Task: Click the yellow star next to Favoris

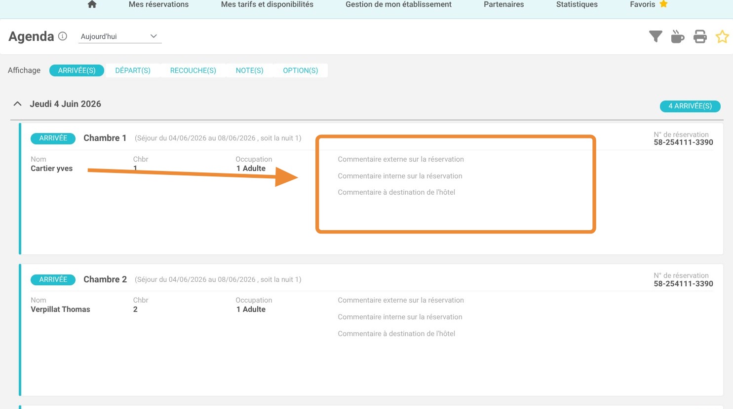Action: coord(663,4)
